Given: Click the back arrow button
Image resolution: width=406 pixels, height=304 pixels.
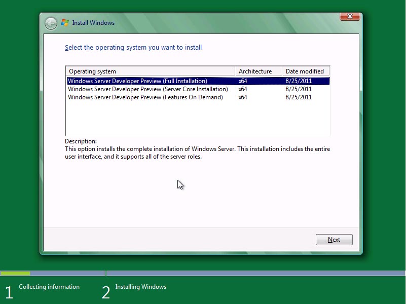Looking at the screenshot, I should [50, 23].
